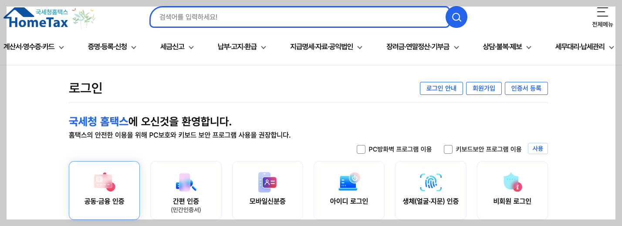This screenshot has width=622, height=226.
Task: Click the 인증서 등록 button
Action: [x=526, y=88]
